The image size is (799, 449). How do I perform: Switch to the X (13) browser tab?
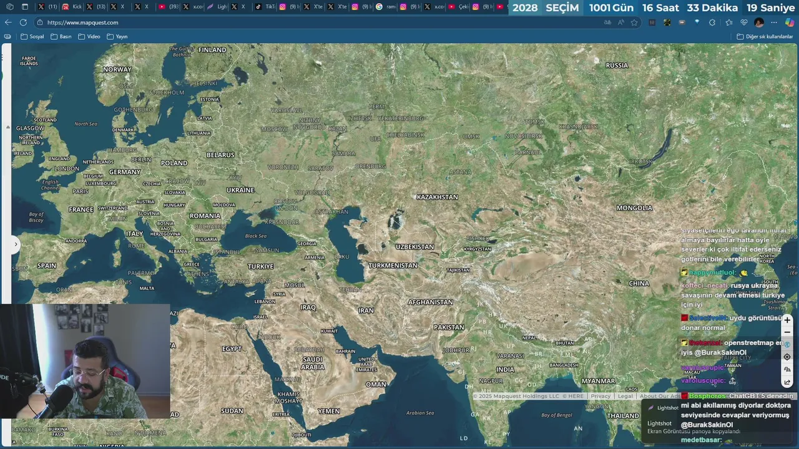96,7
